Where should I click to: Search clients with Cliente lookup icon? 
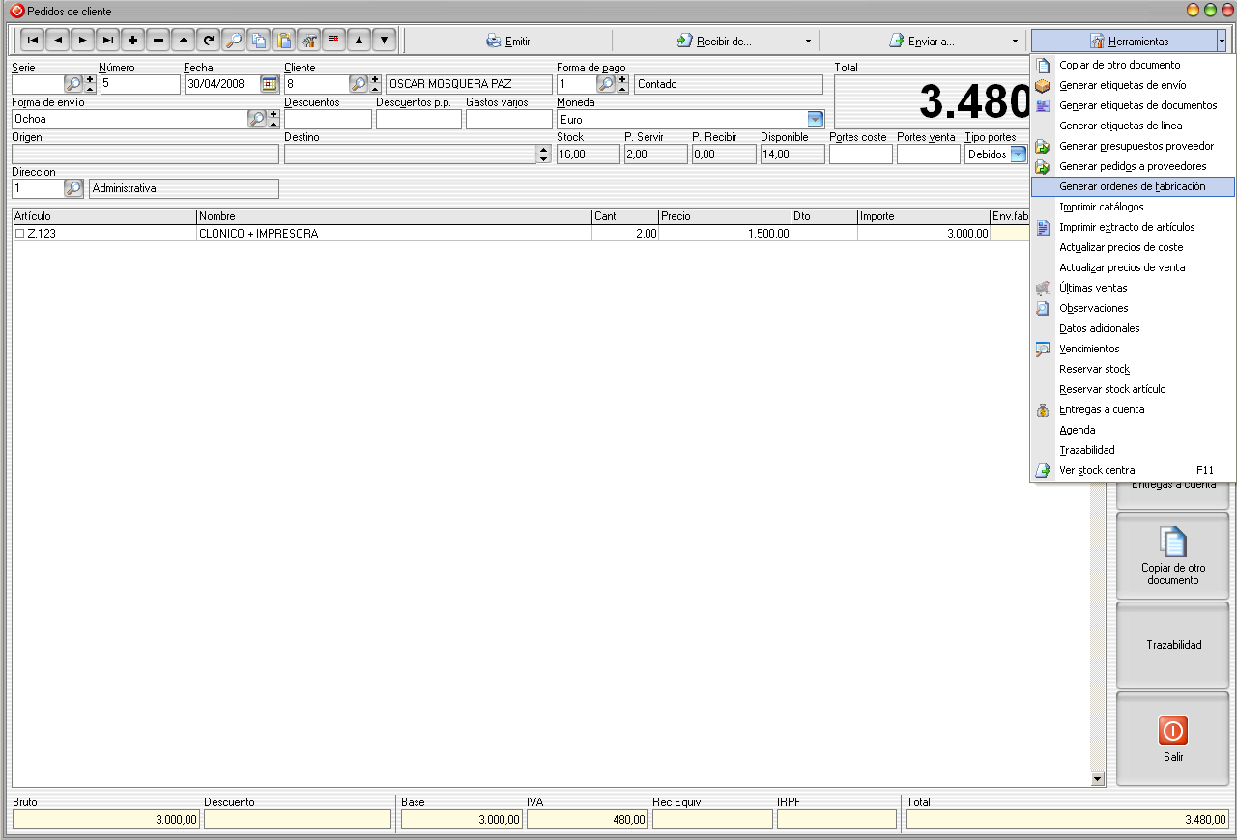pyautogui.click(x=358, y=84)
